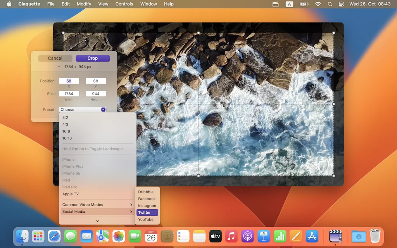397x248 pixels.
Task: Open the App Store from Dock
Action: pos(312,236)
